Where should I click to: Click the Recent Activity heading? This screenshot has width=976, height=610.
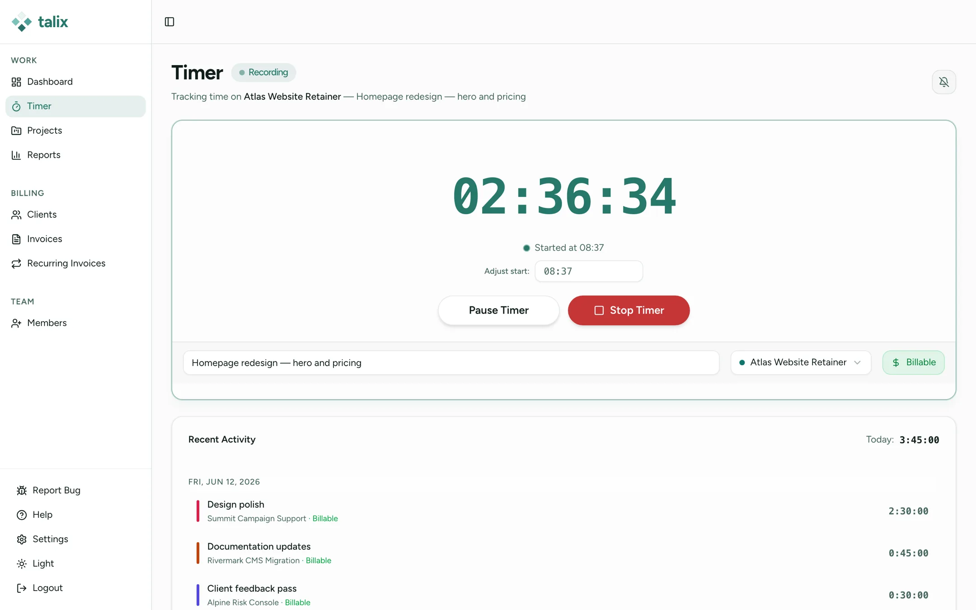(x=222, y=440)
